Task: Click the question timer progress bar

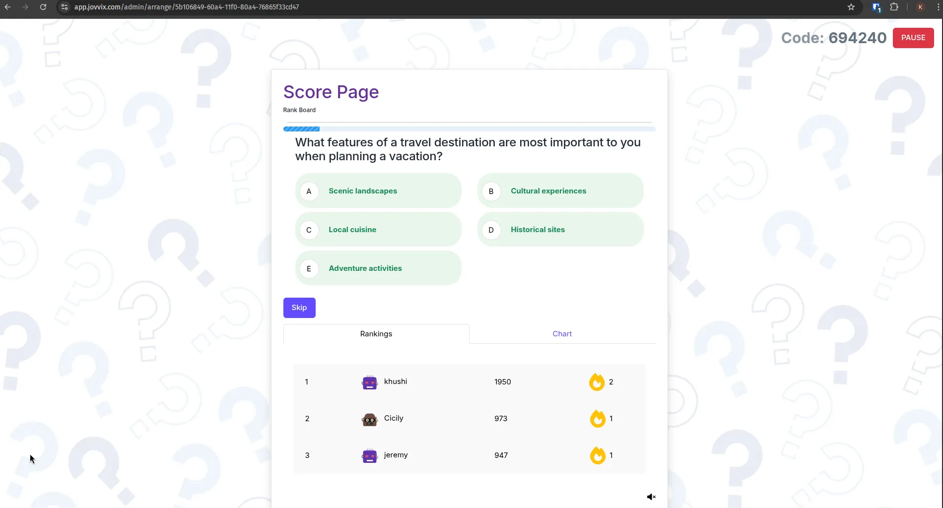Action: (x=469, y=129)
